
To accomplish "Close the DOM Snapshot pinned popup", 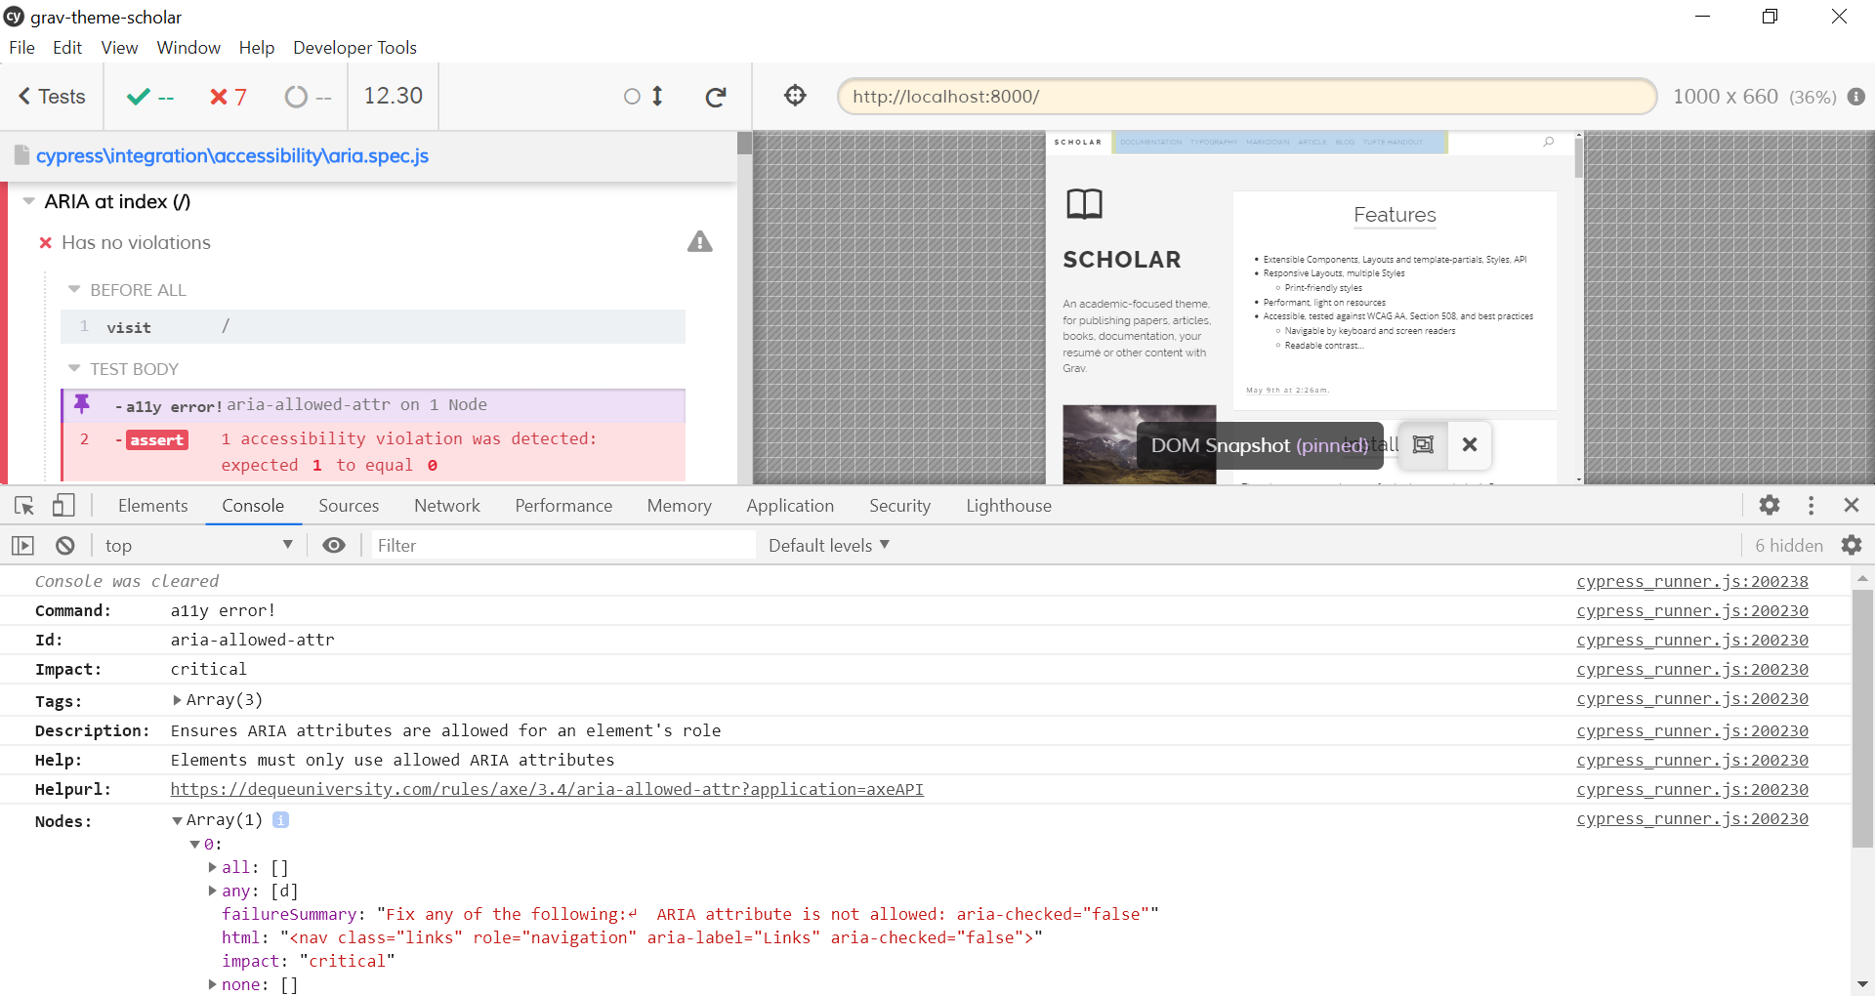I will (1469, 445).
